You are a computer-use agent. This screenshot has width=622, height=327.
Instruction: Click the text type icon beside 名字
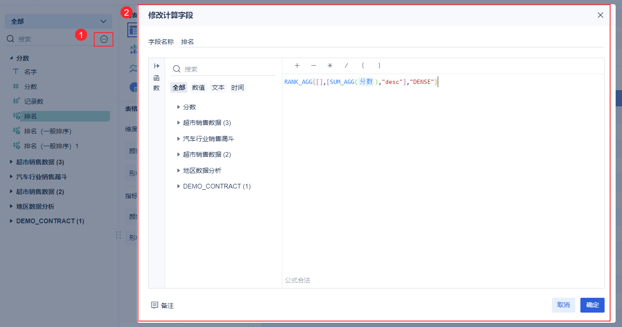pyautogui.click(x=16, y=72)
